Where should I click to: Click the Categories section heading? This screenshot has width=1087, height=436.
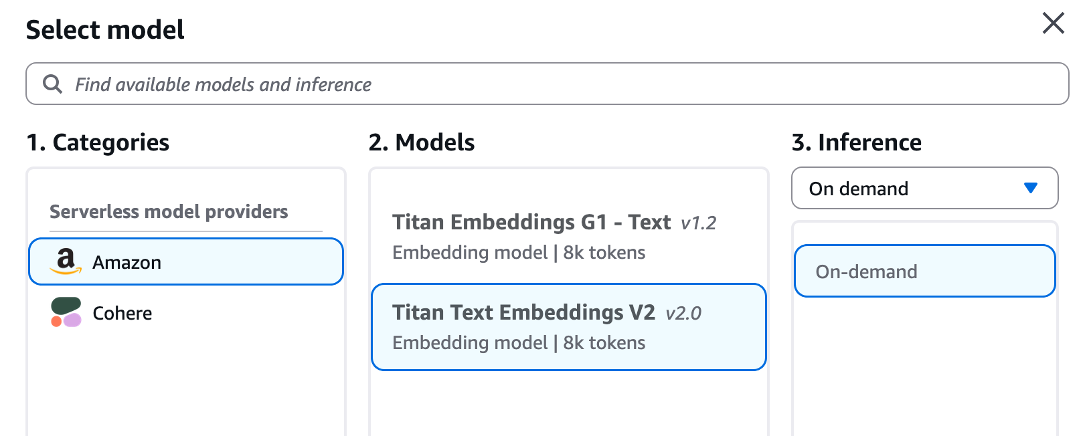point(98,142)
